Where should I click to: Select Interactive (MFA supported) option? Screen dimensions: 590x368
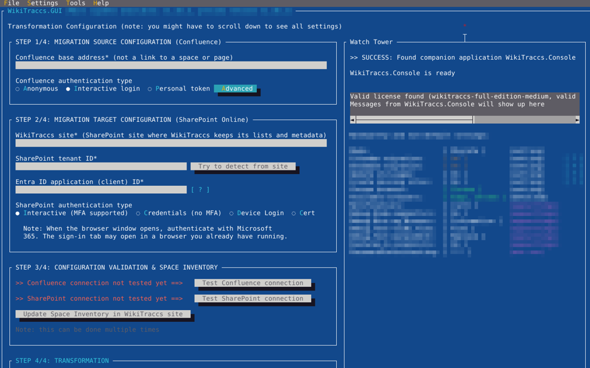click(x=72, y=213)
